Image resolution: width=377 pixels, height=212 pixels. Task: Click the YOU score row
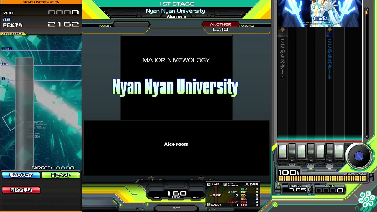(41, 13)
